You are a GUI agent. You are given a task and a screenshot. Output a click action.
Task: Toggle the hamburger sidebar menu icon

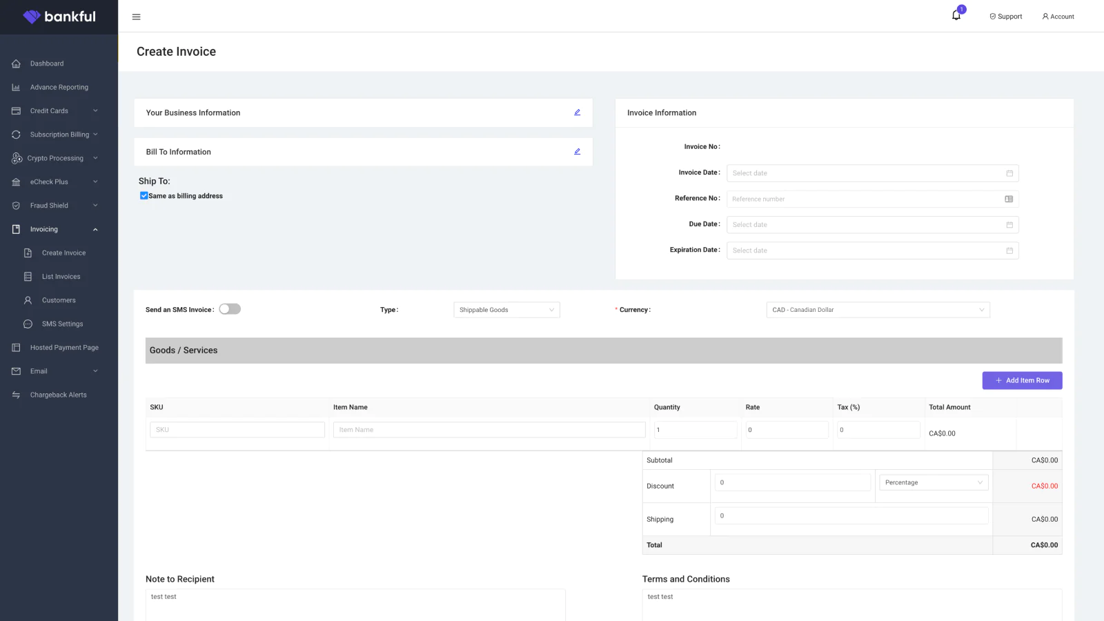[136, 17]
